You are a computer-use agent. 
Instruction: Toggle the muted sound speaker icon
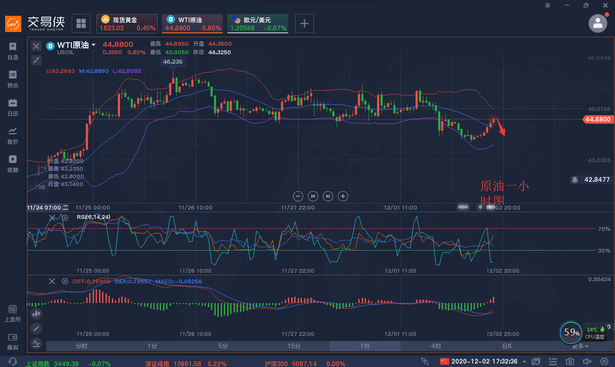point(587,361)
